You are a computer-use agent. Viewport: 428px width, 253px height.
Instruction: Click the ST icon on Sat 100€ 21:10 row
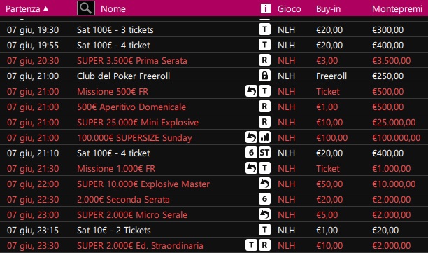click(x=264, y=153)
